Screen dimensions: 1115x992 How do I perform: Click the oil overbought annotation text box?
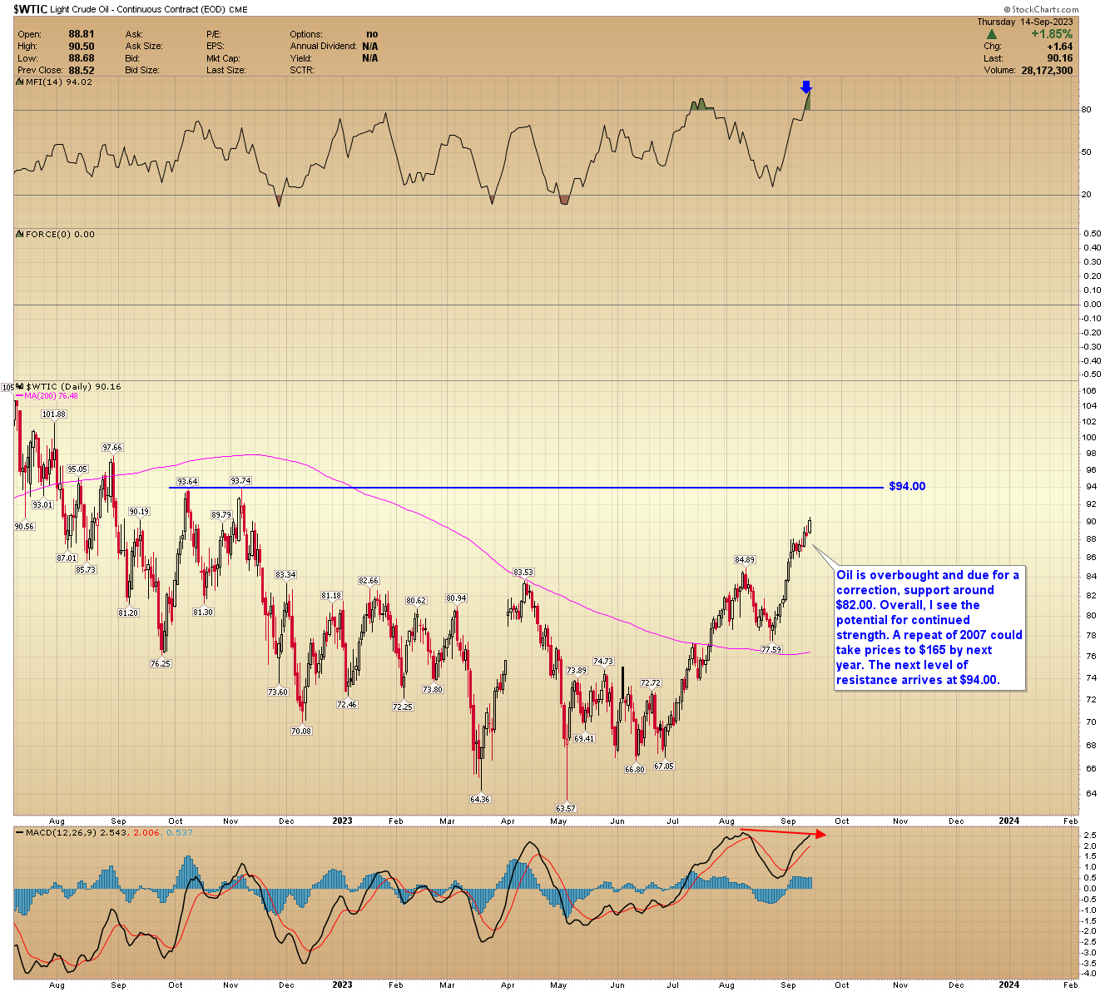pyautogui.click(x=929, y=627)
